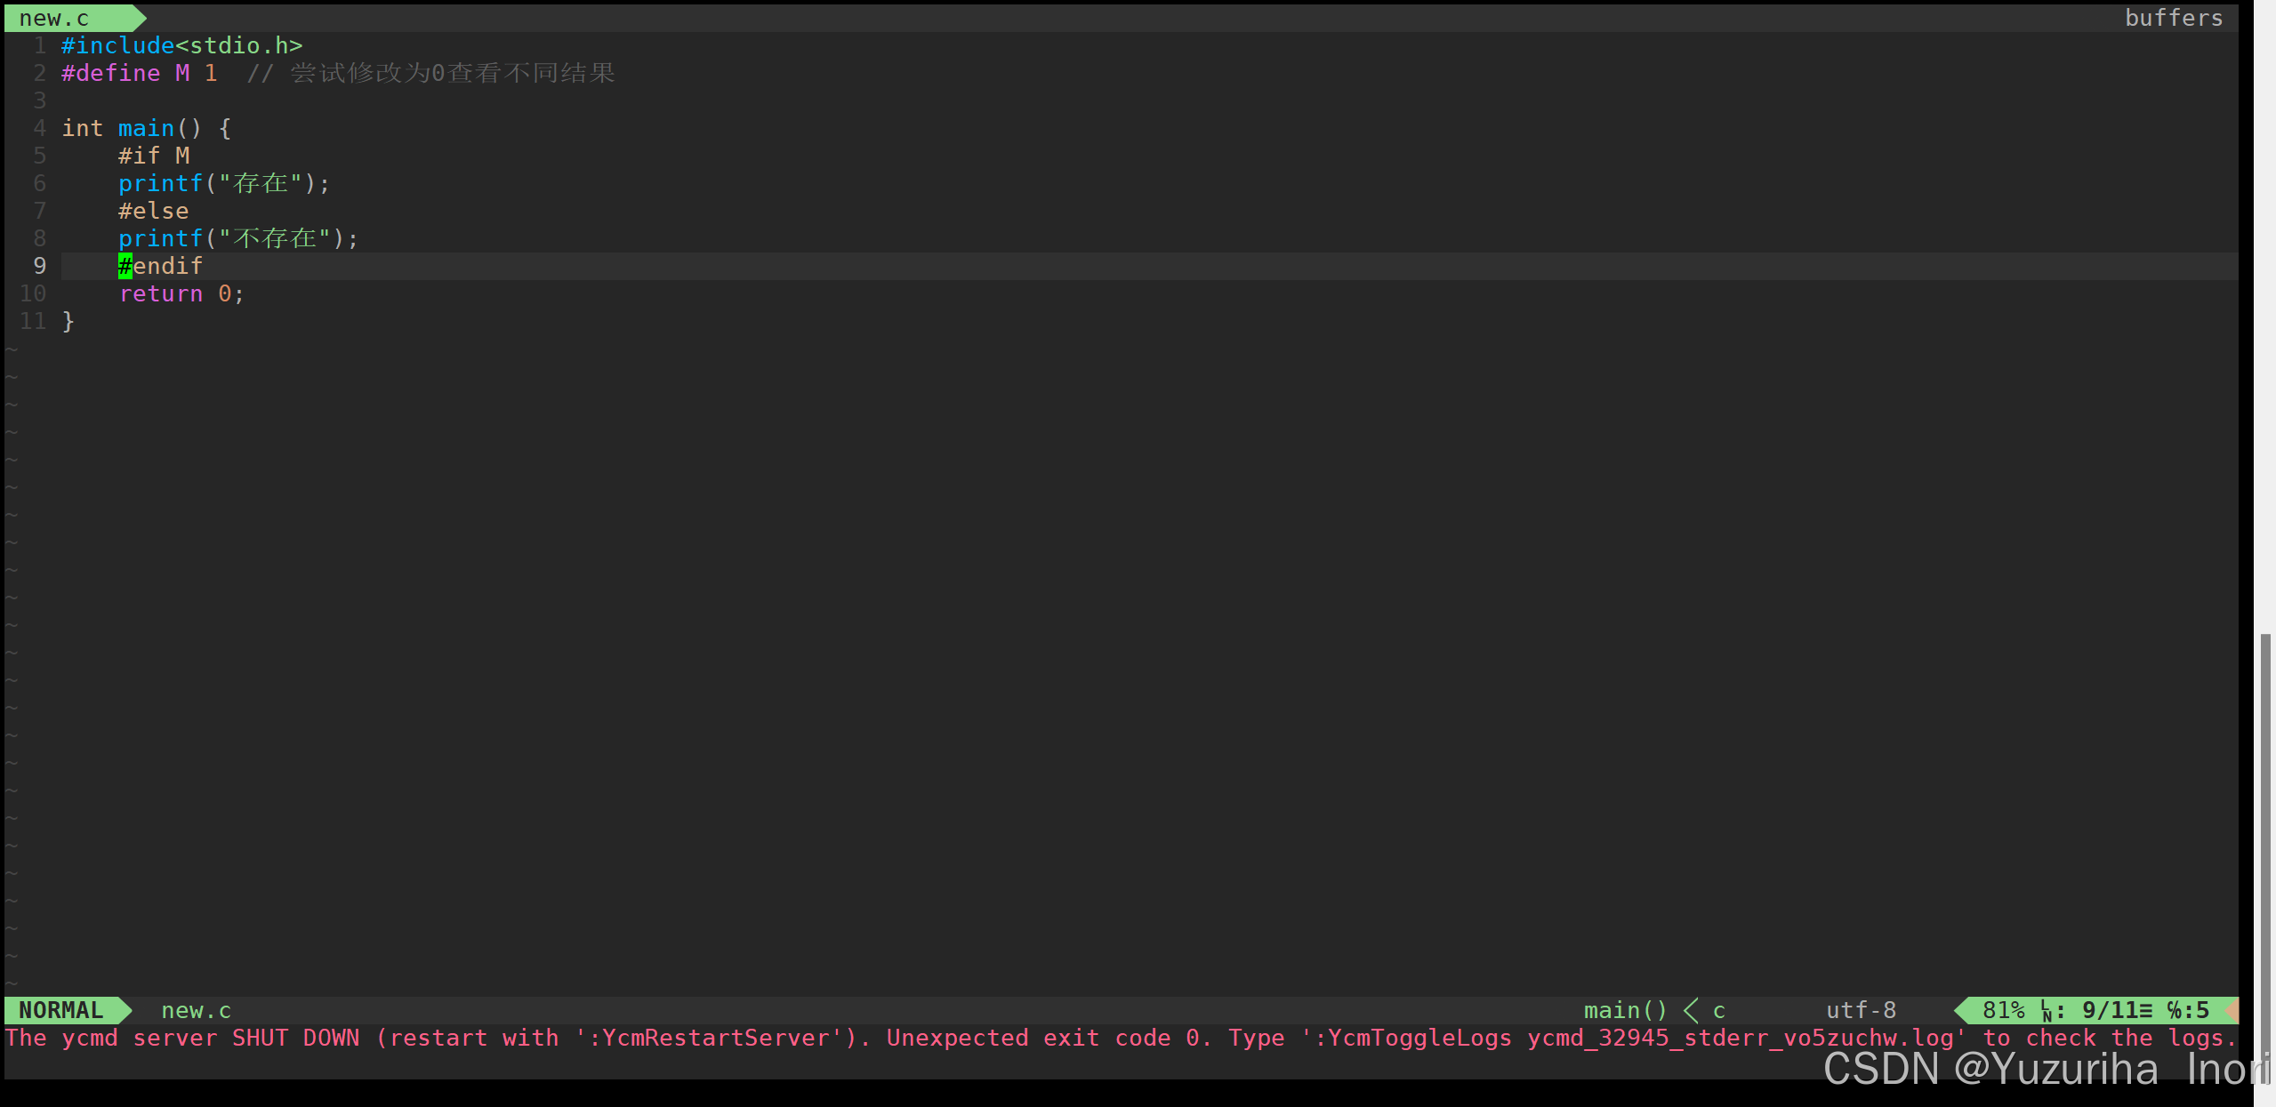Click the #else directive on line 7
Image resolution: width=2276 pixels, height=1107 pixels.
pos(153,211)
